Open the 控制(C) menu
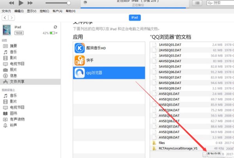This screenshot has height=158, width=234. (x=44, y=11)
